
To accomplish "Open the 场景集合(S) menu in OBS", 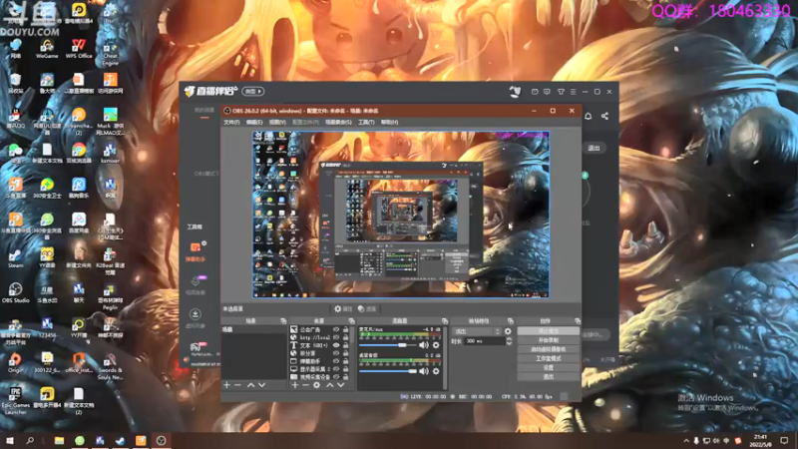I will point(338,122).
